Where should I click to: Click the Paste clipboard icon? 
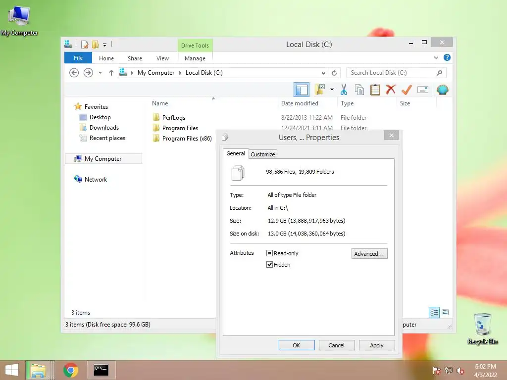375,90
